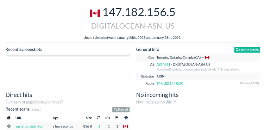
Task: Click the 'a few seconds' age value
Action: [x=63, y=126]
